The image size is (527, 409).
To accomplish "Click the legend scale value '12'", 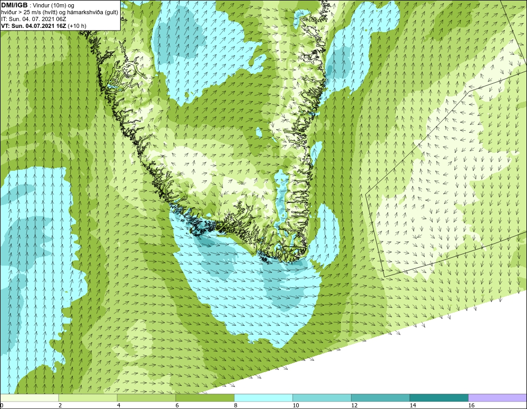I will 354,406.
